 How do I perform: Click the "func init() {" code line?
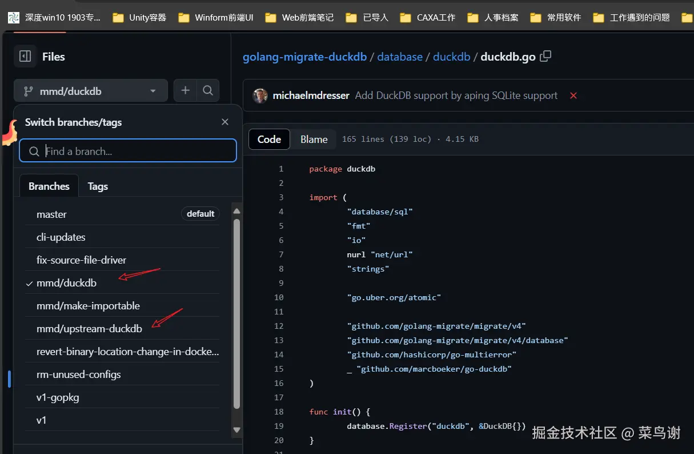(x=340, y=412)
